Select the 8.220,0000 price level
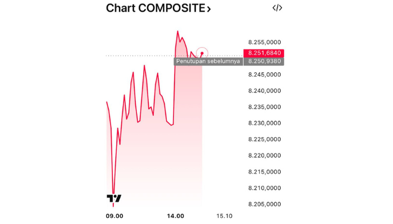 (264, 156)
